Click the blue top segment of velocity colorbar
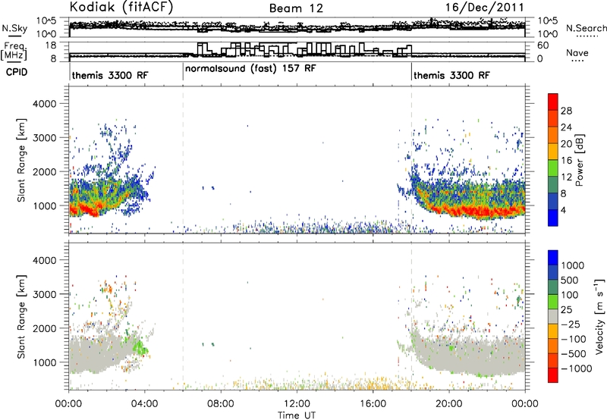Viewport: 607px width, 420px height. coord(553,258)
